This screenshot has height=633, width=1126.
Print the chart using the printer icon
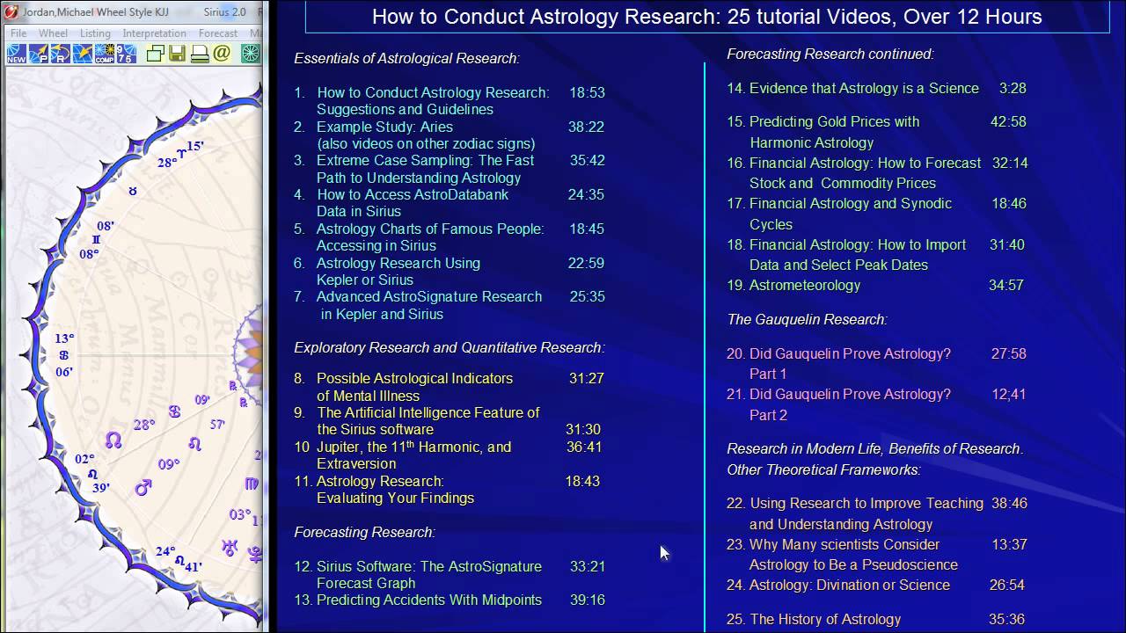[x=200, y=54]
